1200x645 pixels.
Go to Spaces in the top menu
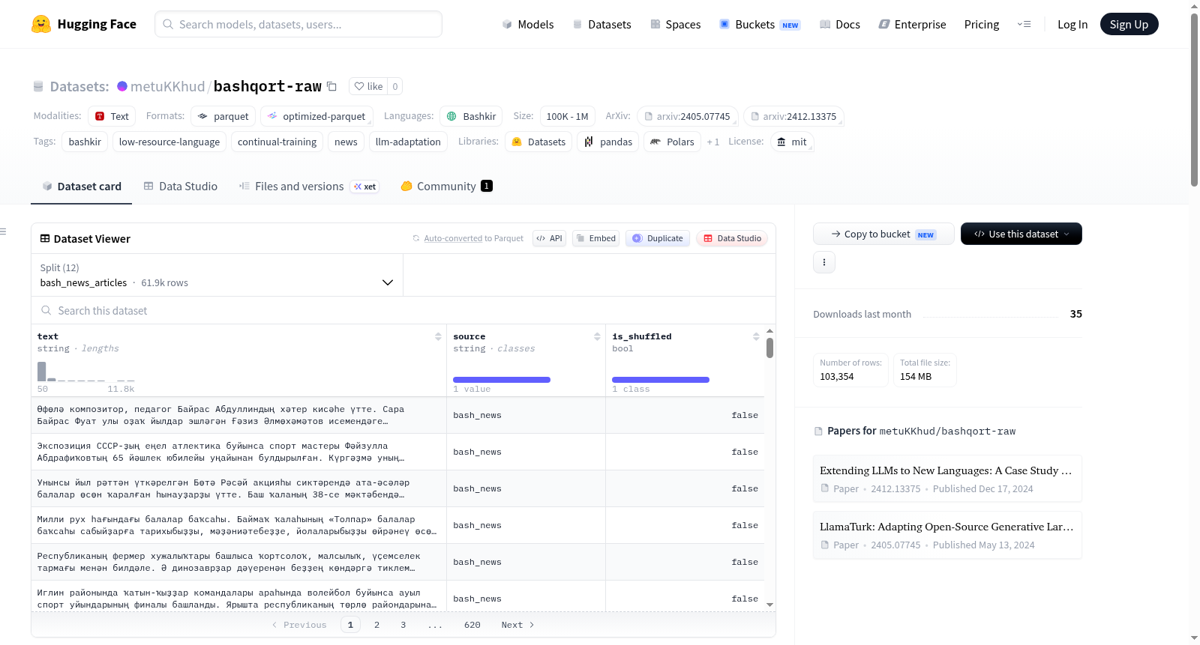[675, 24]
